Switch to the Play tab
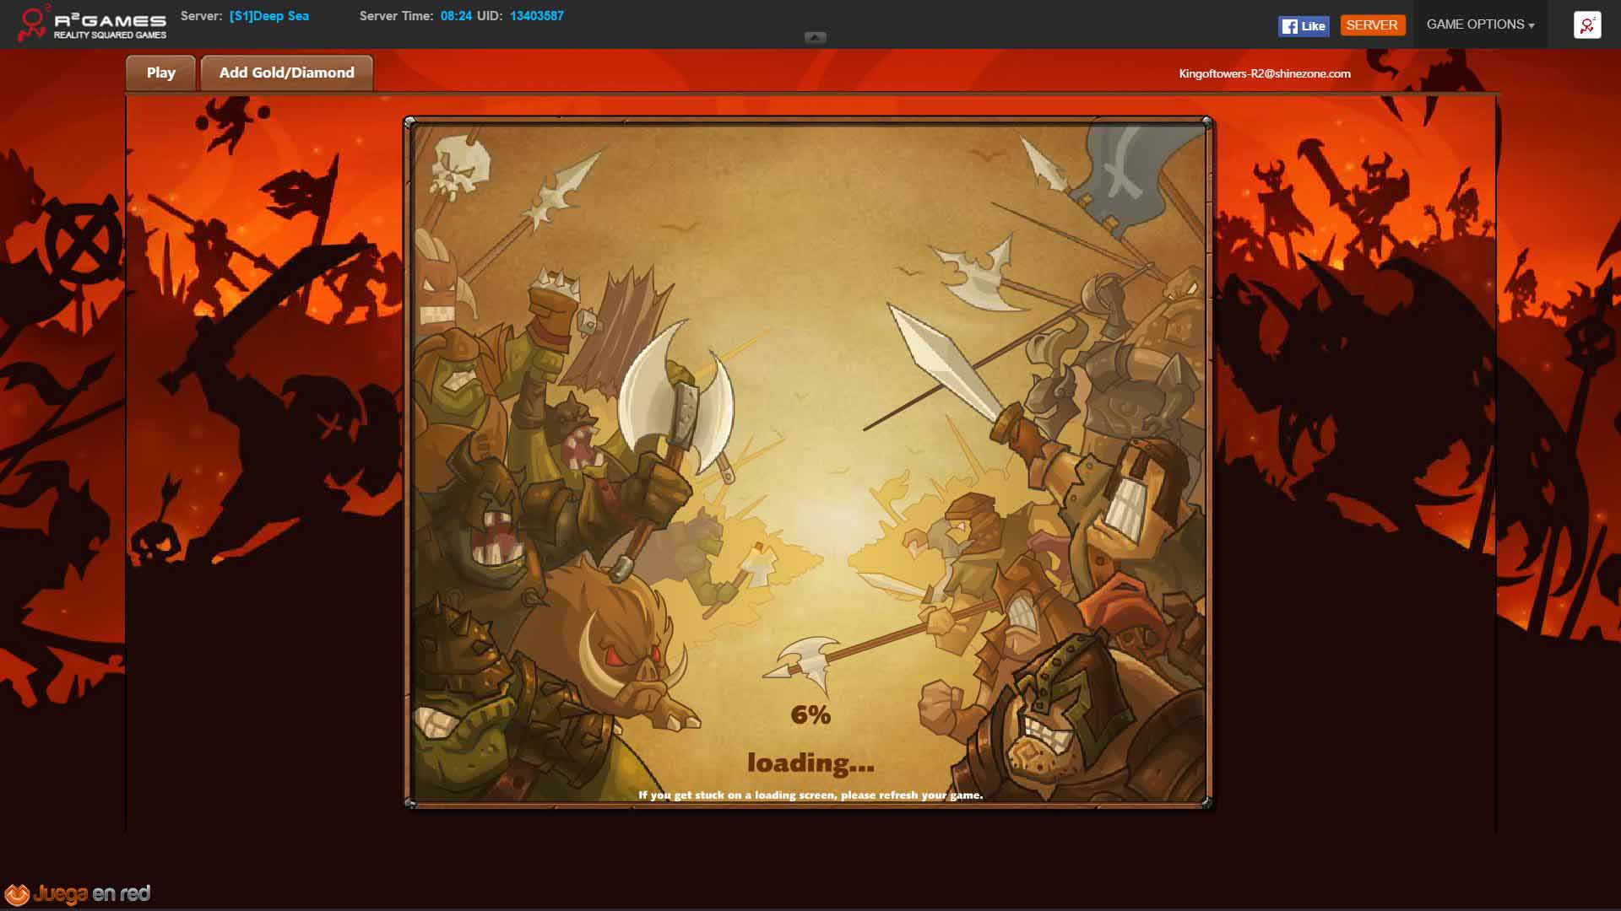Image resolution: width=1621 pixels, height=911 pixels. coord(160,73)
